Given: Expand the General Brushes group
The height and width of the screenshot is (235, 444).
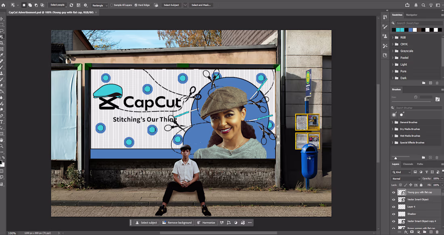Looking at the screenshot, I should point(393,123).
